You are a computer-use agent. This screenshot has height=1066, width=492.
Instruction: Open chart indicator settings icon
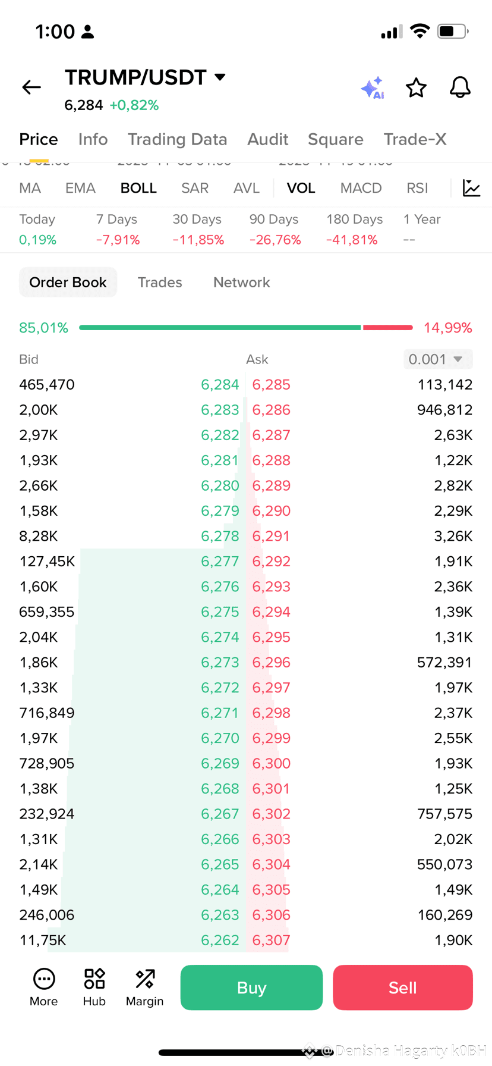pos(471,188)
